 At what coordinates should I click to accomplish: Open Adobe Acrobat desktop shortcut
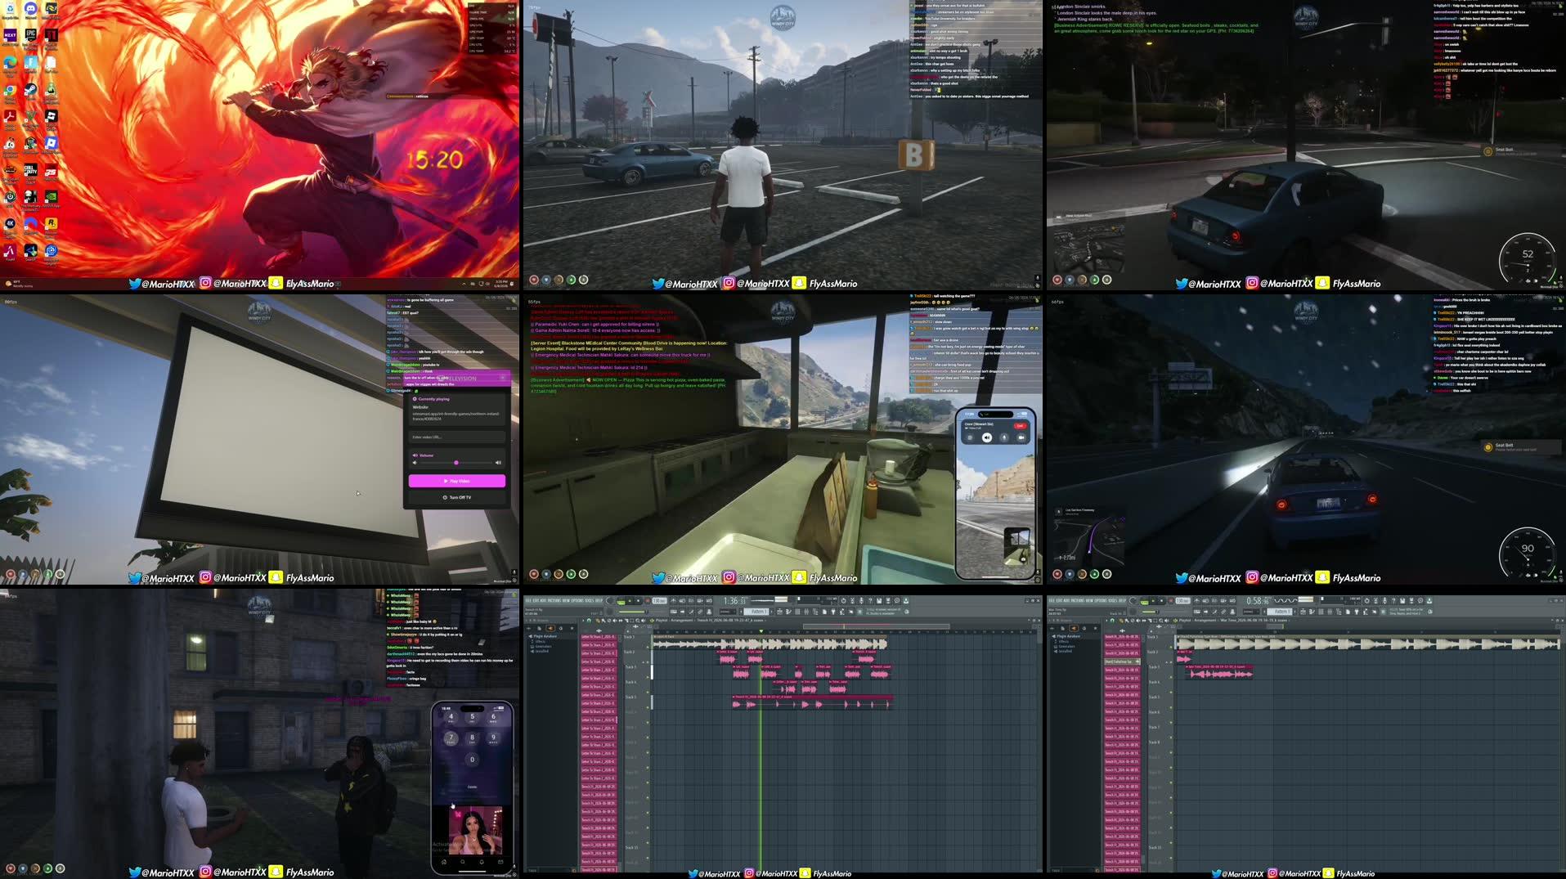[x=10, y=115]
